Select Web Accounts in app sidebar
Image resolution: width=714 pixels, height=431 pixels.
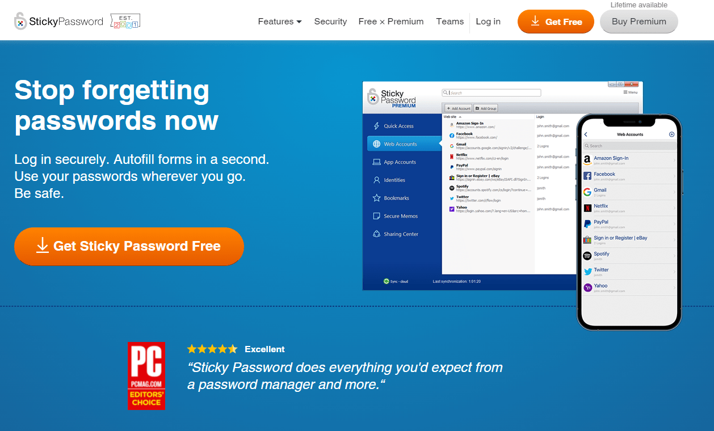(404, 144)
